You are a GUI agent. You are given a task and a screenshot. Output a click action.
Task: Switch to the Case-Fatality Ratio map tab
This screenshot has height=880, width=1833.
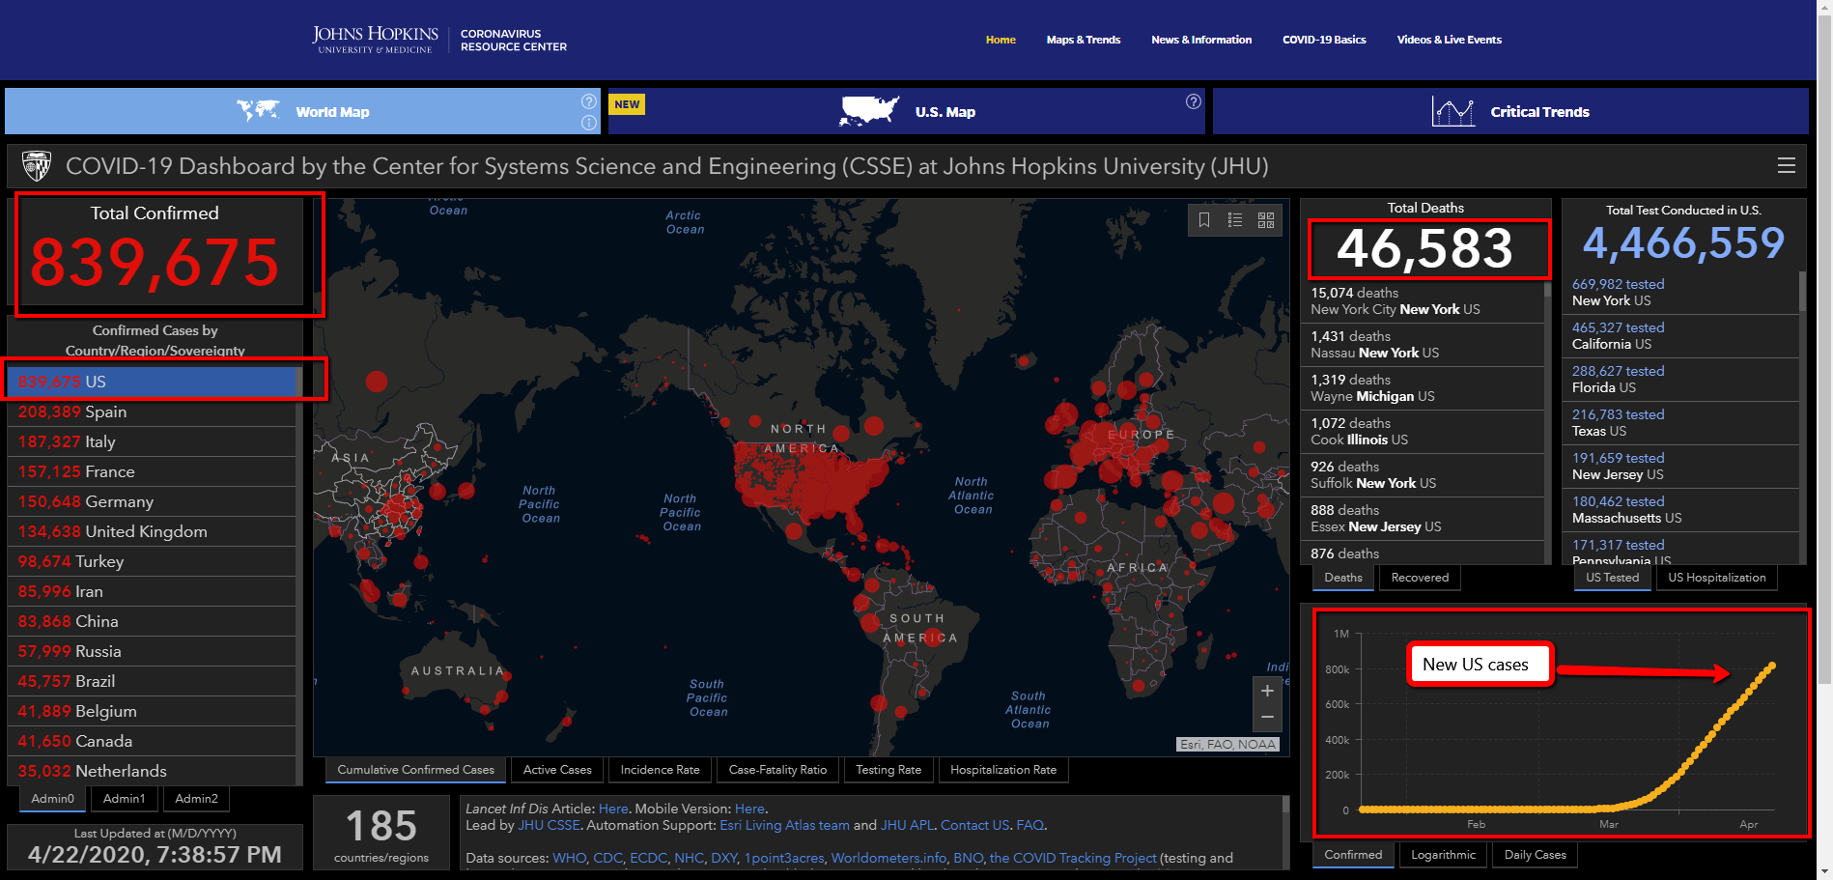coord(777,770)
